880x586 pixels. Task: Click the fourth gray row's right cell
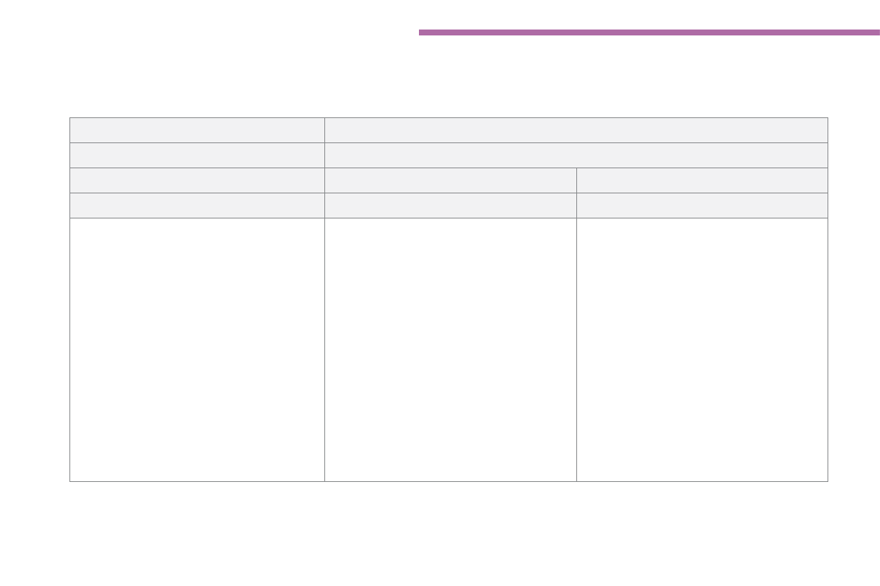point(702,205)
